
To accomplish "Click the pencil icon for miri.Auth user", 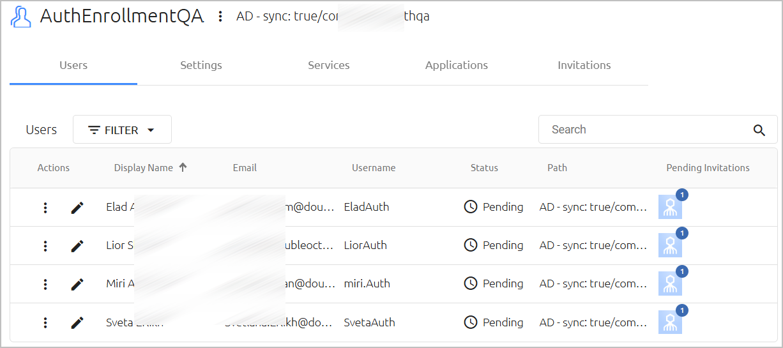I will 77,284.
